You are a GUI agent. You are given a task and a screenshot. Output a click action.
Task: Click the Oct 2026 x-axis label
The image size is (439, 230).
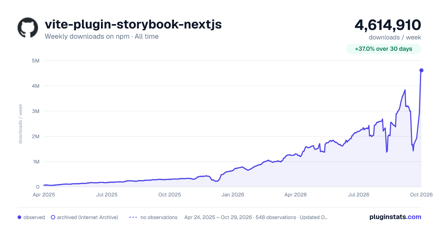(x=421, y=195)
